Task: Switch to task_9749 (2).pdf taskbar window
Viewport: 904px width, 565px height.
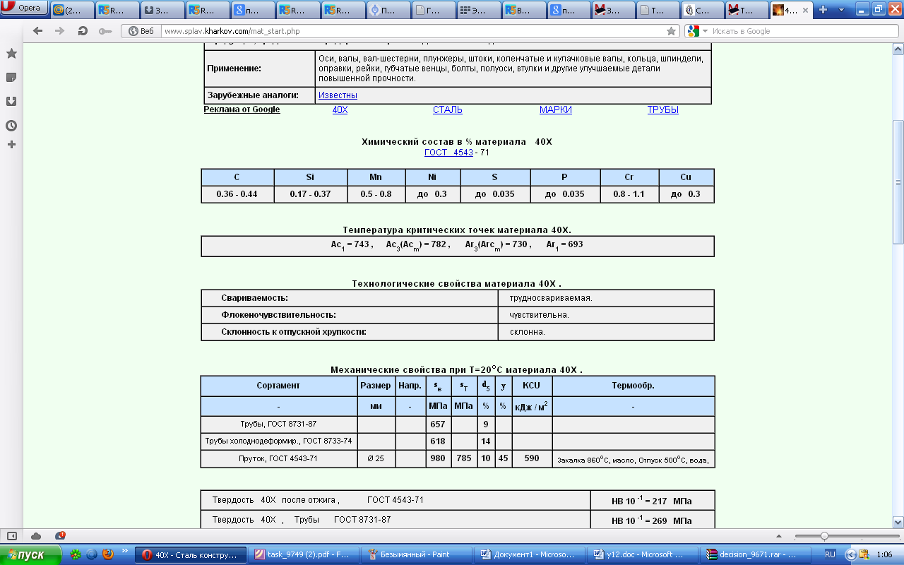Action: (x=304, y=555)
